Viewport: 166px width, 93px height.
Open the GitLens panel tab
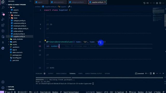[x=107, y=73]
